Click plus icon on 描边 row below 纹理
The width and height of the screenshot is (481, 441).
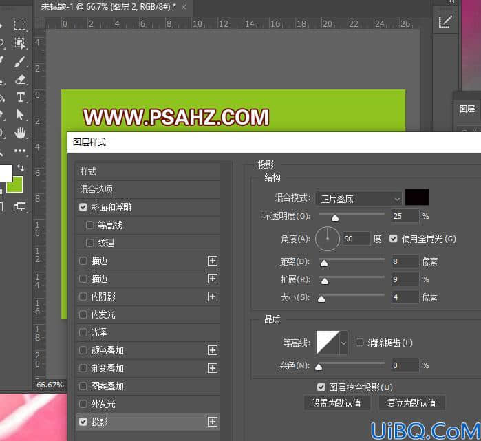(x=213, y=261)
